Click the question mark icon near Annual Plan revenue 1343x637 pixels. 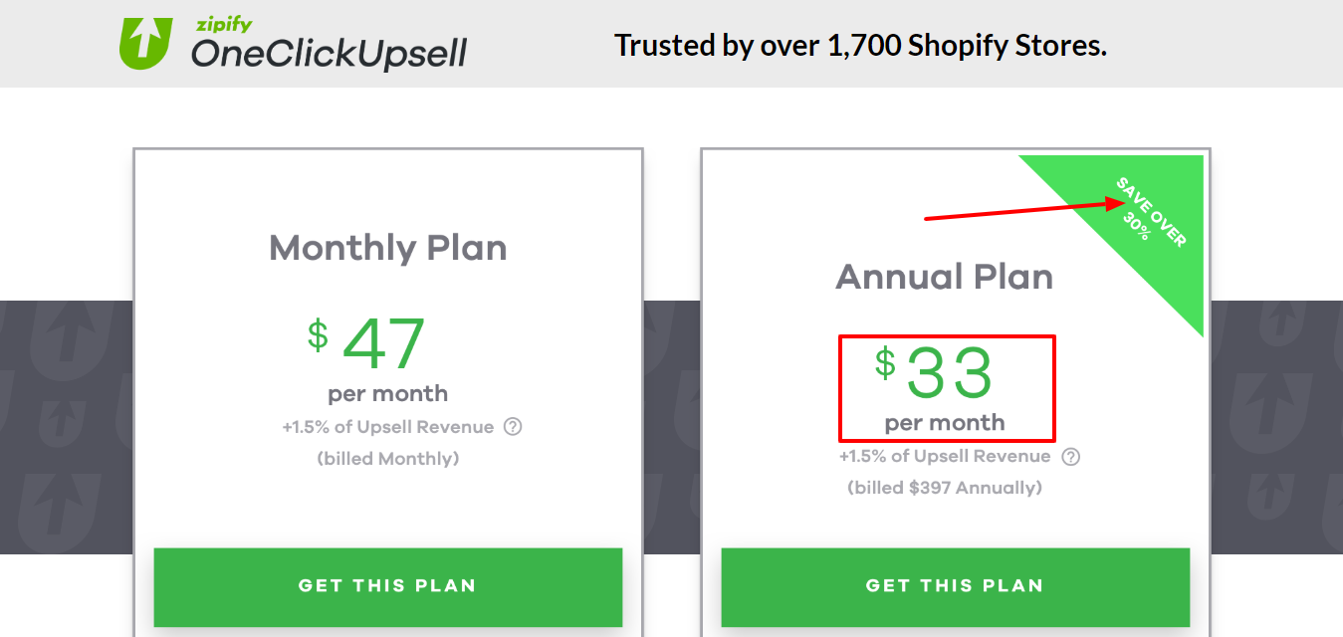1072,457
